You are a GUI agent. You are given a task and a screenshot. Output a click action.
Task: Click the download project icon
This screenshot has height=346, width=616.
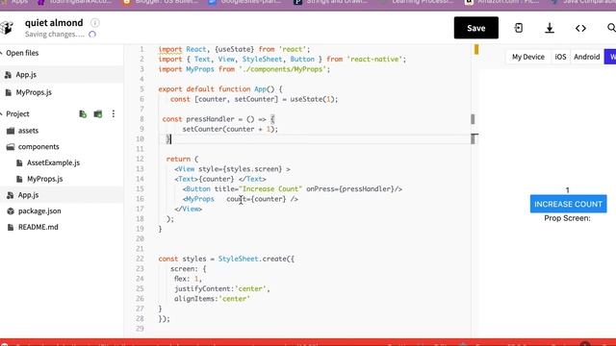pyautogui.click(x=550, y=28)
